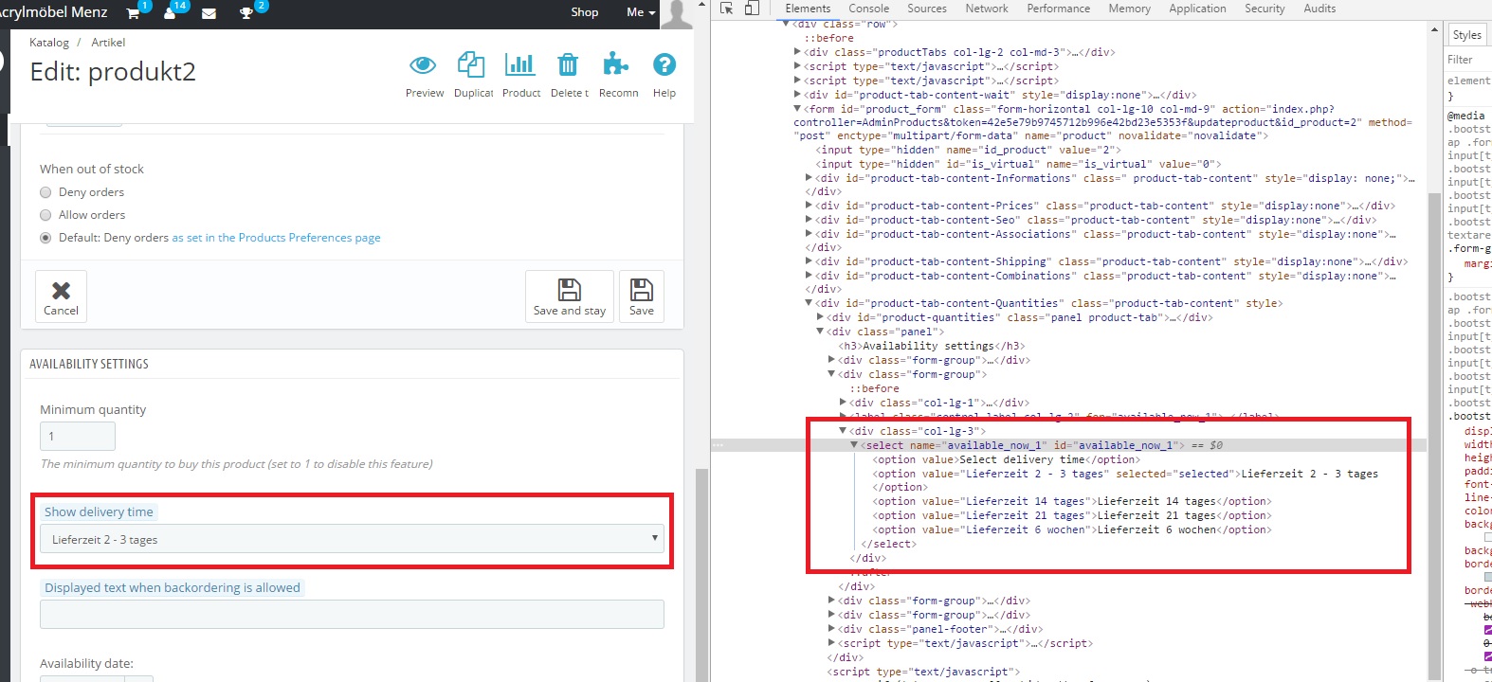Expand the product-tab-content-Combinations div
This screenshot has width=1492, height=682.
(809, 276)
